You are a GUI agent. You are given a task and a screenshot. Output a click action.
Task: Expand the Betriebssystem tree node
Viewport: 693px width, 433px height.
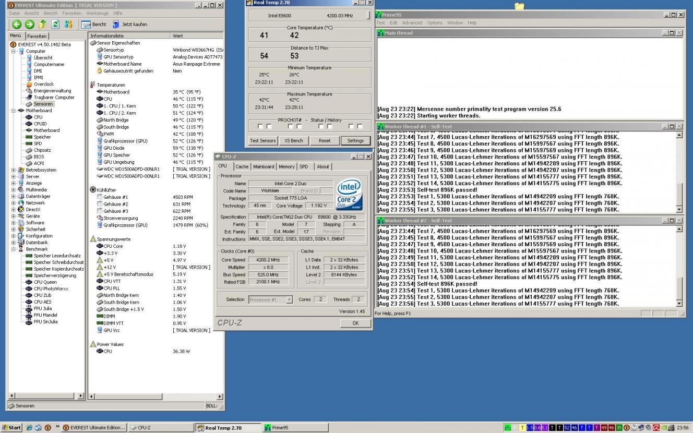(14, 170)
